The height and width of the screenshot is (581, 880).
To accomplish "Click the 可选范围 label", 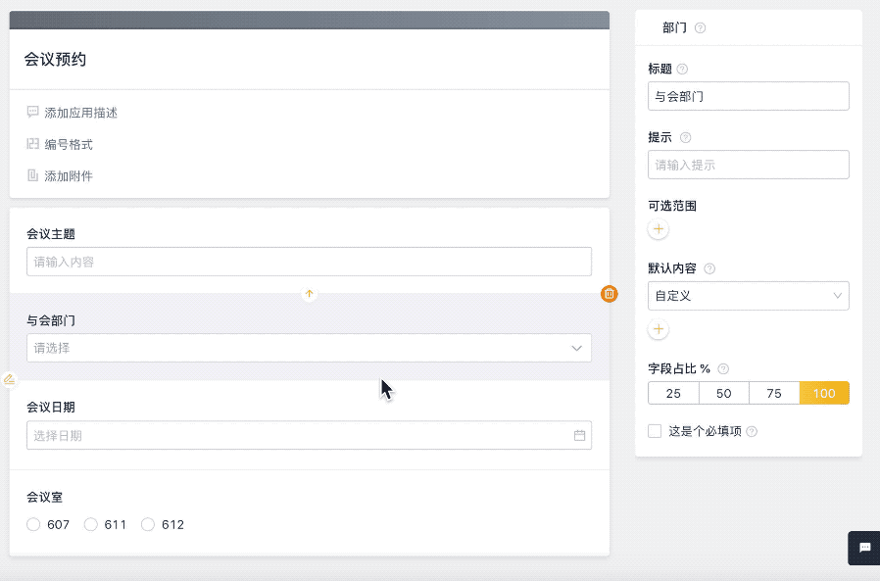I will (x=672, y=206).
